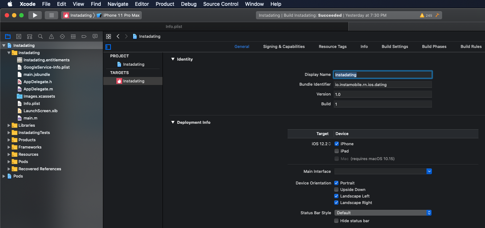Expand the Libraries folder in navigator
The image size is (485, 228).
coord(9,125)
